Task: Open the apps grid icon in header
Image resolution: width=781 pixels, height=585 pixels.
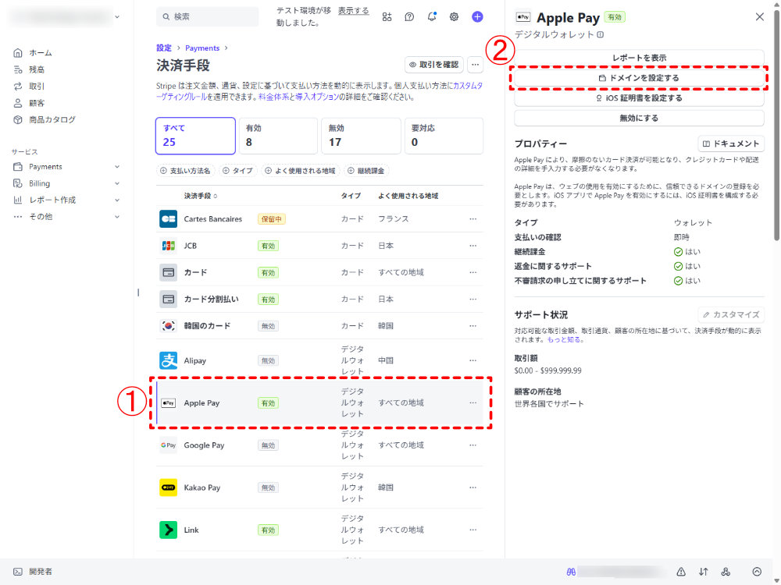Action: (387, 16)
